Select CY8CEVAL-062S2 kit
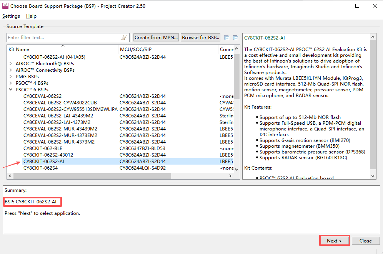The image size is (383, 254). click(42, 96)
